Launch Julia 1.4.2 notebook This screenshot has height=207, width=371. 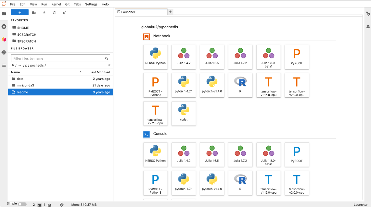184,57
